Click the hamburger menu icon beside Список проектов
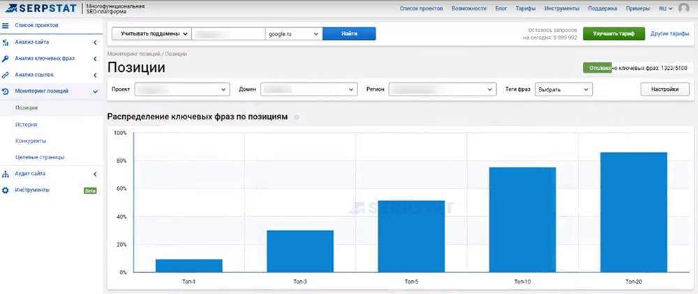The image size is (698, 294). [6, 26]
